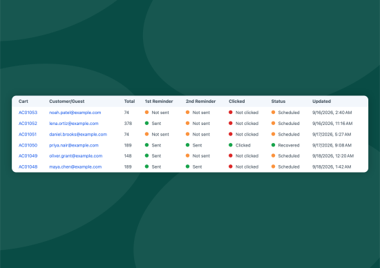
Task: Open cart AC01053 link
Action: (28, 113)
